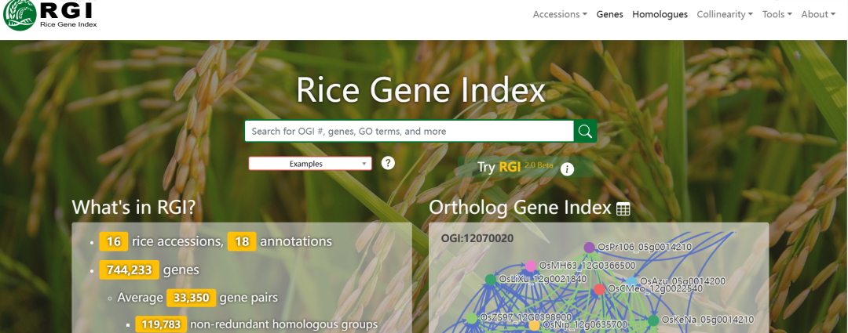Click the Try RGI 2.0 Beta button
The height and width of the screenshot is (333, 848).
tap(525, 167)
